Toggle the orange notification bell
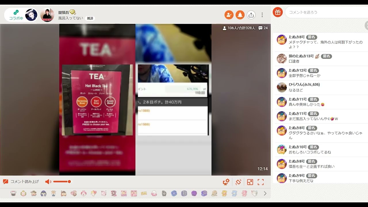 (240, 15)
